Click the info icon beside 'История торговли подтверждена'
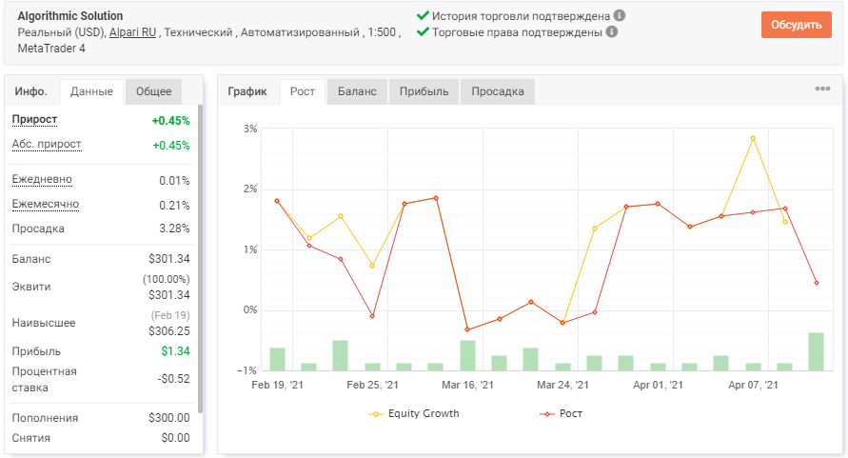The width and height of the screenshot is (848, 458). [x=620, y=15]
